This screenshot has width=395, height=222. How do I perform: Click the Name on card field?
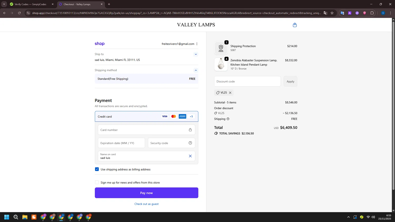(146, 156)
